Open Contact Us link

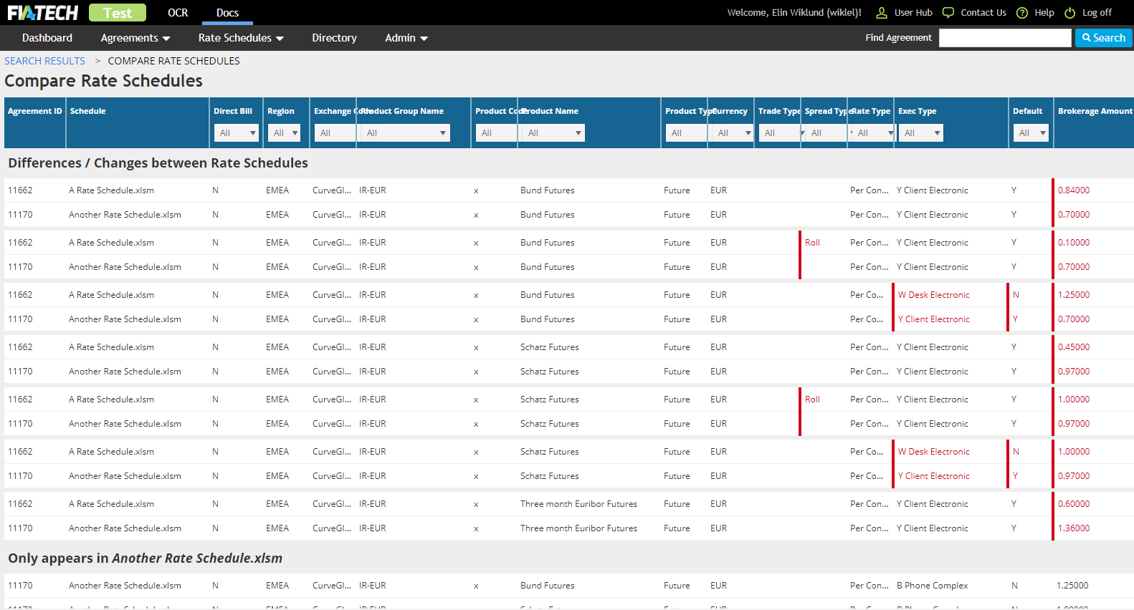point(983,13)
